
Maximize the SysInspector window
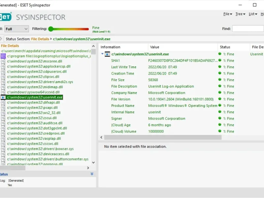254,5
